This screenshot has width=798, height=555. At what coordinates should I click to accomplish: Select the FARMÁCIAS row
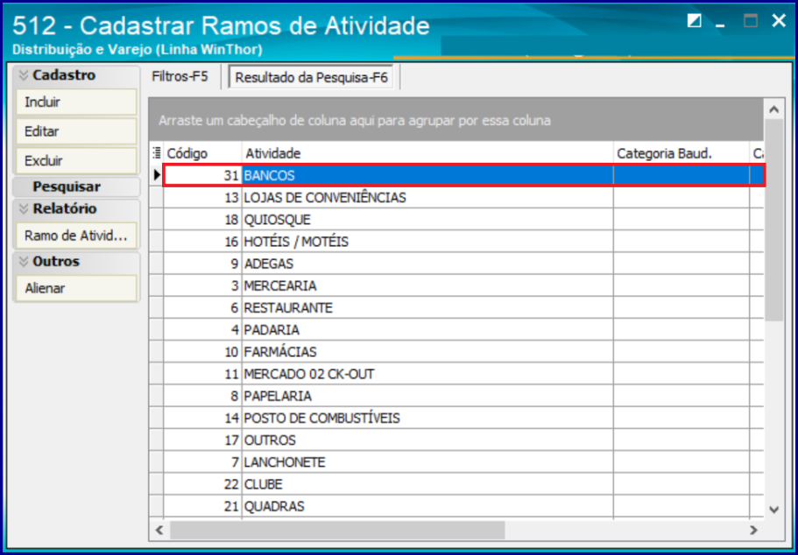463,352
